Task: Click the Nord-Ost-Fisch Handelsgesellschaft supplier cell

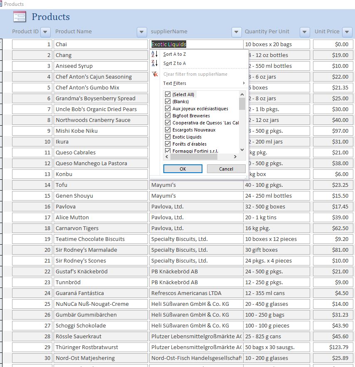Action: [196, 358]
